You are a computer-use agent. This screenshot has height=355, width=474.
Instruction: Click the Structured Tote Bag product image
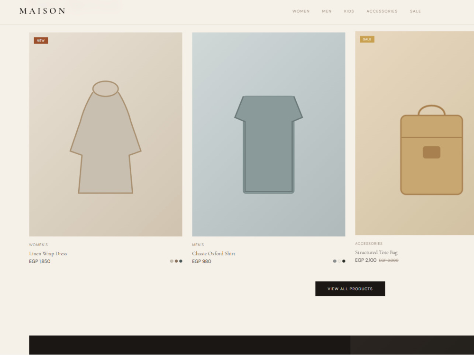click(x=414, y=133)
